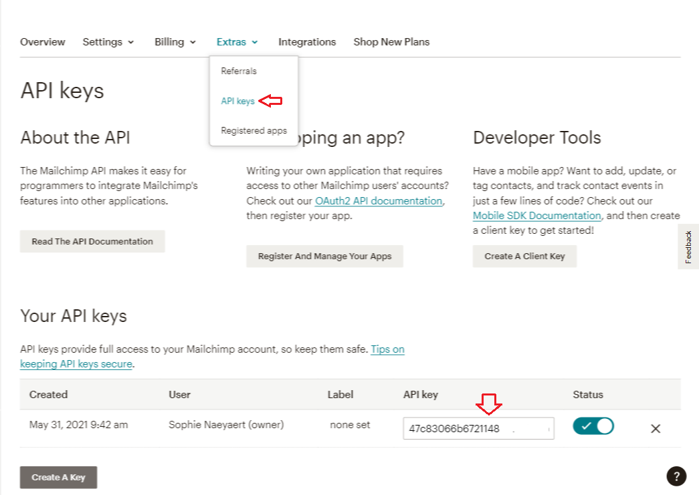The width and height of the screenshot is (699, 495).
Task: Delete the API key with X icon
Action: [656, 429]
